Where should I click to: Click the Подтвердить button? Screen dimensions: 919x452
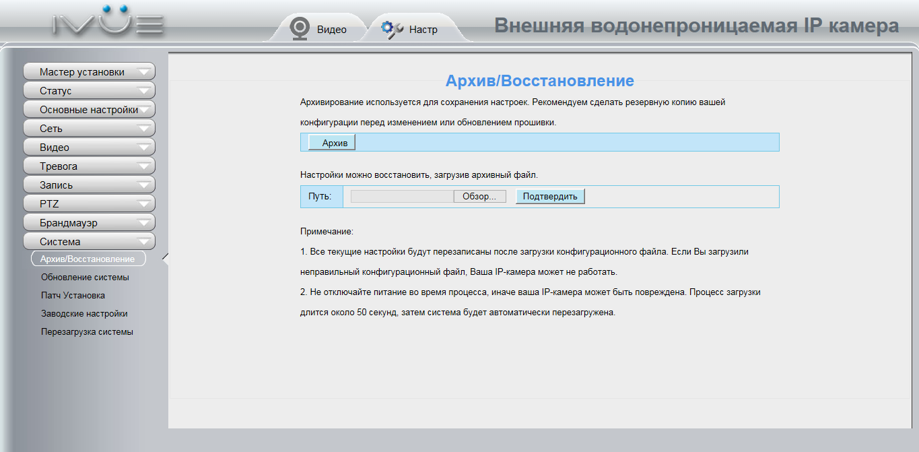(x=550, y=196)
